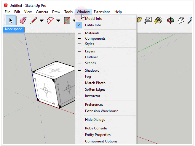Open the File menu
The width and height of the screenshot is (195, 146).
[x=7, y=12]
